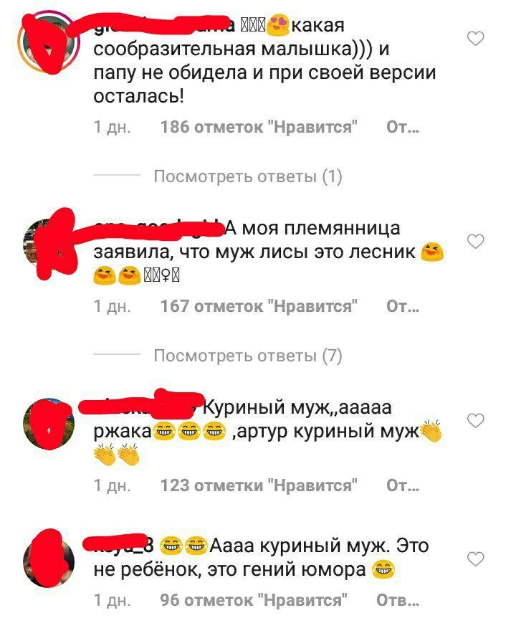This screenshot has height=636, width=516.
Task: Expand 'Посмотреть ответы (7)' replies
Action: (x=248, y=356)
